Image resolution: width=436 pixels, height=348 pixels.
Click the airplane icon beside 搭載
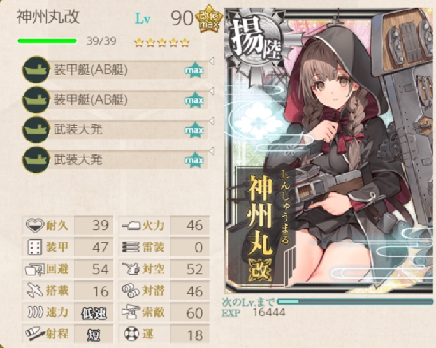click(35, 291)
